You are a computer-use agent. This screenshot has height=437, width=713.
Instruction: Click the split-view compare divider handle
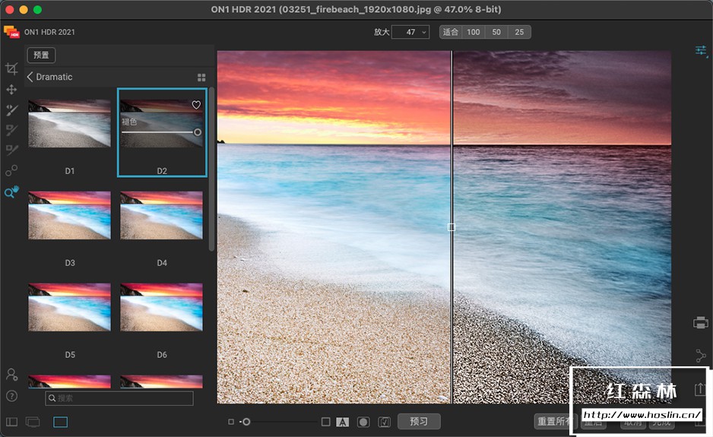[452, 227]
